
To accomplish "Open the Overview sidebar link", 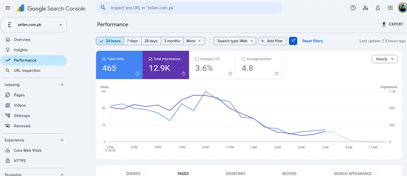I will coord(34,40).
